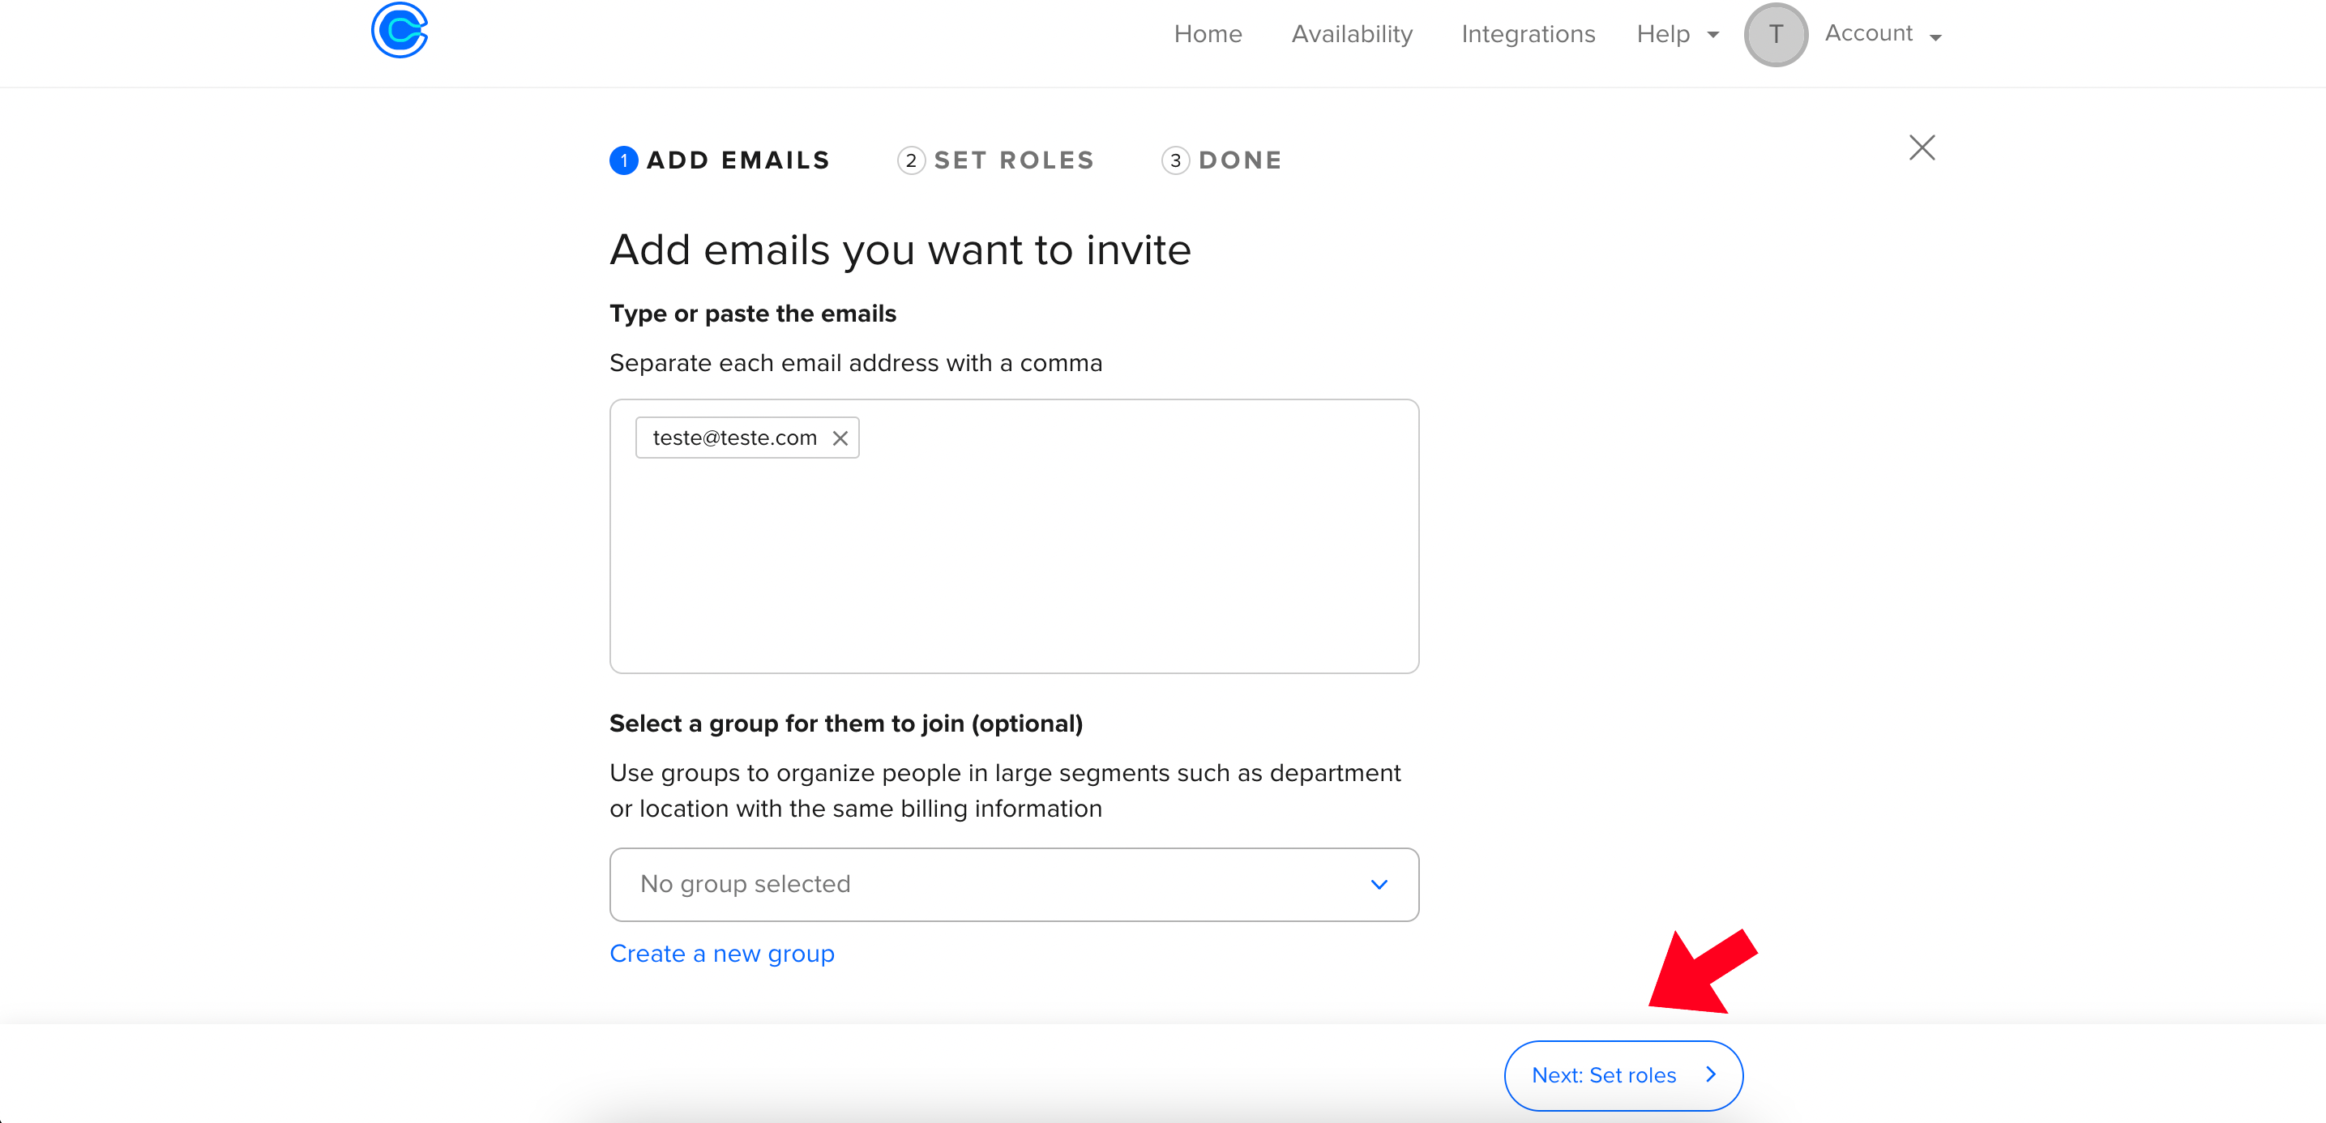Image resolution: width=2326 pixels, height=1123 pixels.
Task: Close the invite dialog with X
Action: coord(1922,147)
